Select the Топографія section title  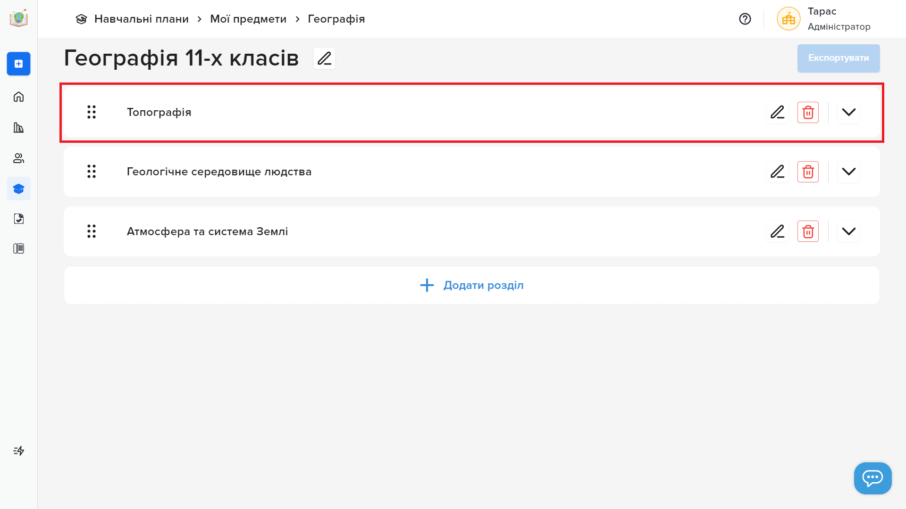159,112
